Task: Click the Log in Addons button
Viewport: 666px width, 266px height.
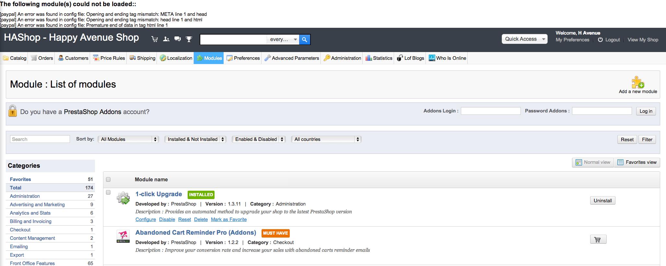Action: [646, 111]
